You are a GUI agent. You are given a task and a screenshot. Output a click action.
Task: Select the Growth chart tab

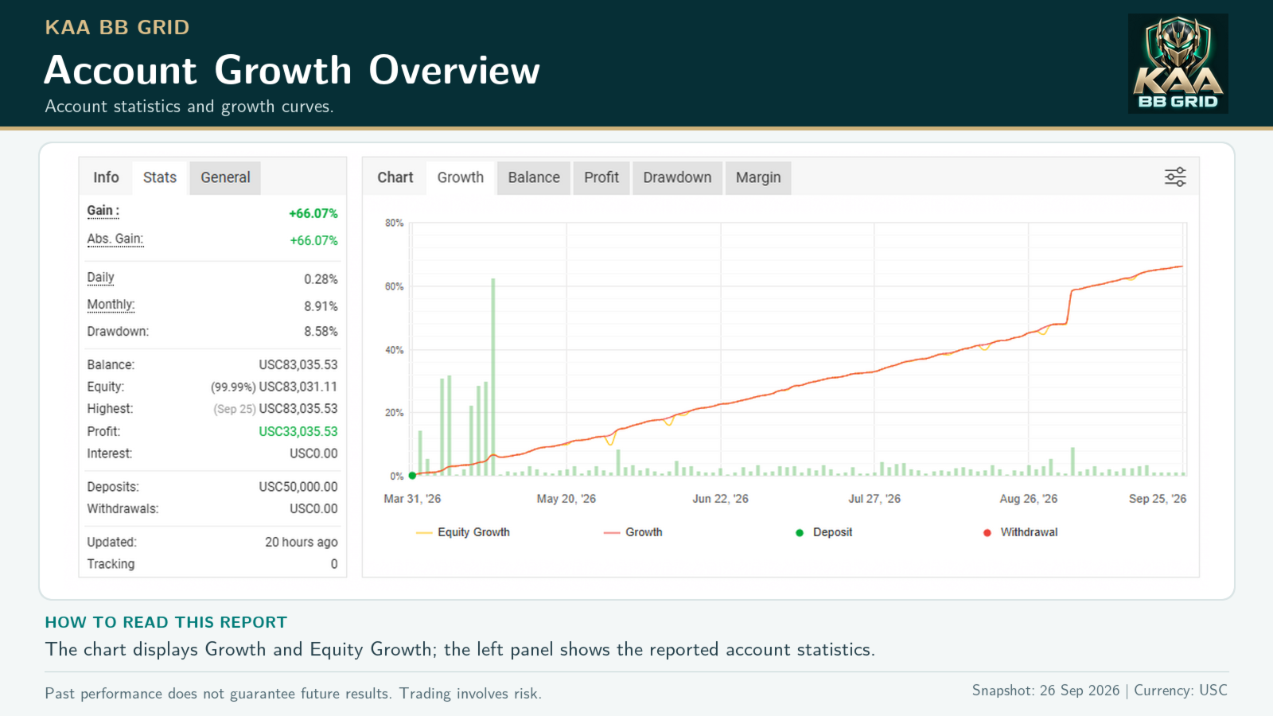point(461,177)
